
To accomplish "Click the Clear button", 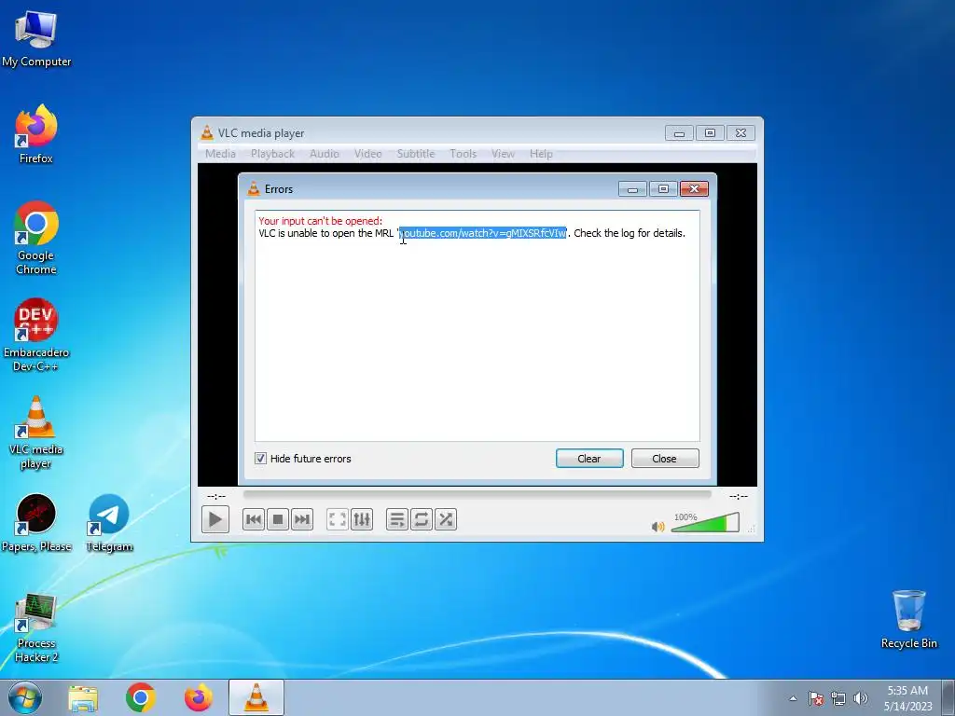I will (589, 459).
